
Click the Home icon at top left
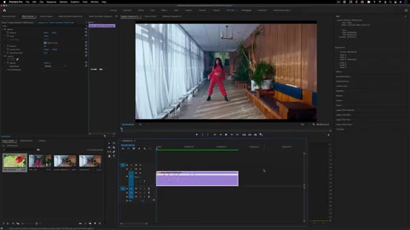[4, 10]
